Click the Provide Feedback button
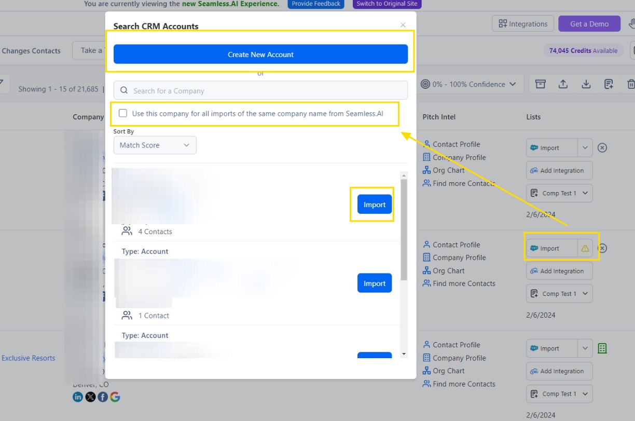Viewport: 635px width, 421px height. click(316, 4)
